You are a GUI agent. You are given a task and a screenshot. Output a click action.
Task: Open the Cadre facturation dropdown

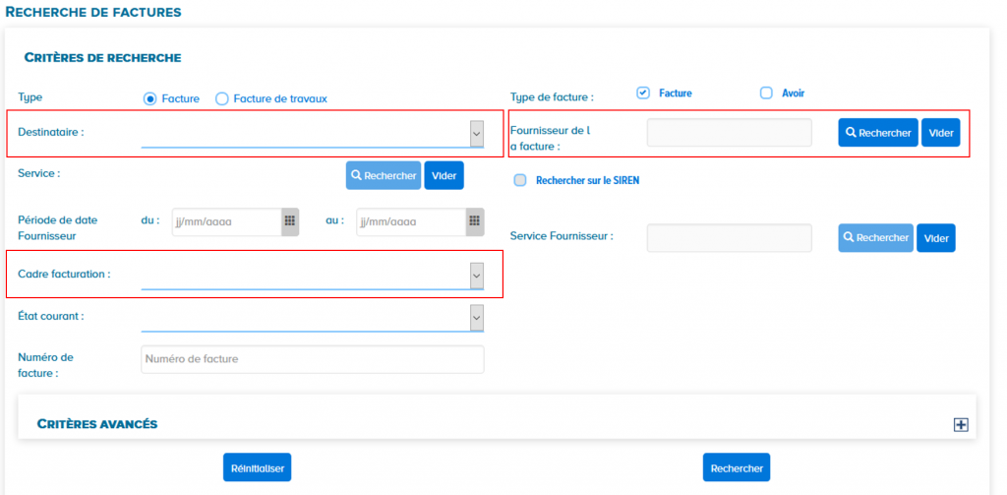pos(476,277)
